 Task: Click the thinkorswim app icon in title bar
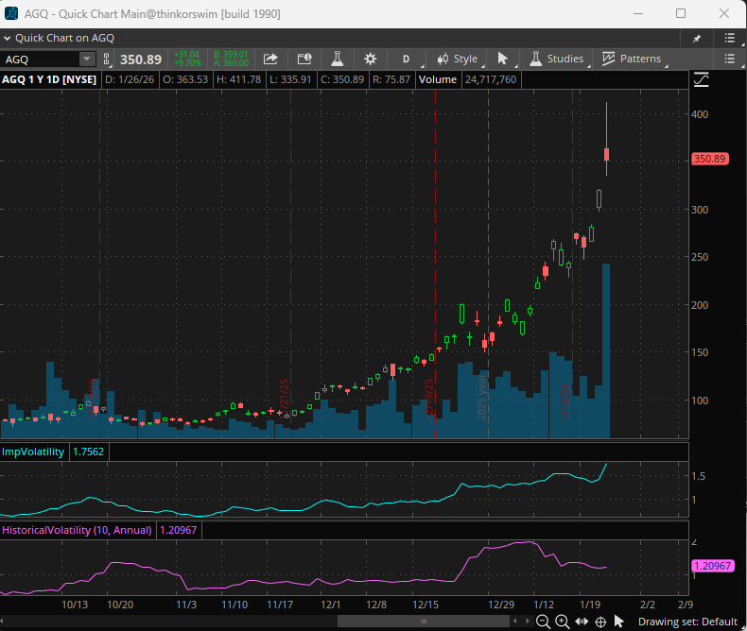(x=11, y=13)
